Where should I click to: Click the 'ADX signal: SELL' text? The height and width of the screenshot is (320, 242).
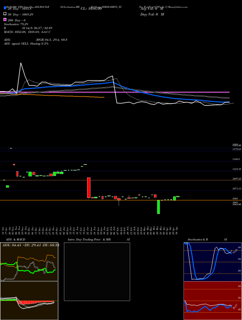click(x=17, y=44)
